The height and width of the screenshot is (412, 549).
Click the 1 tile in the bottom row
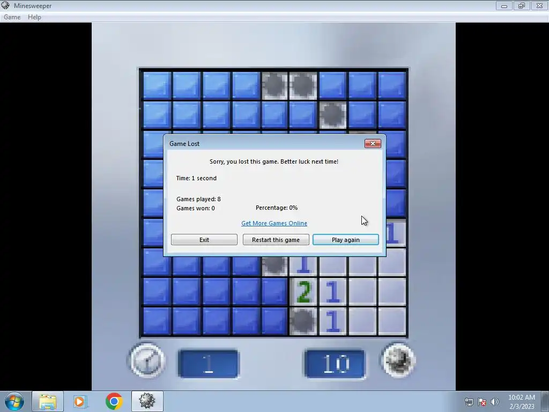click(x=332, y=321)
